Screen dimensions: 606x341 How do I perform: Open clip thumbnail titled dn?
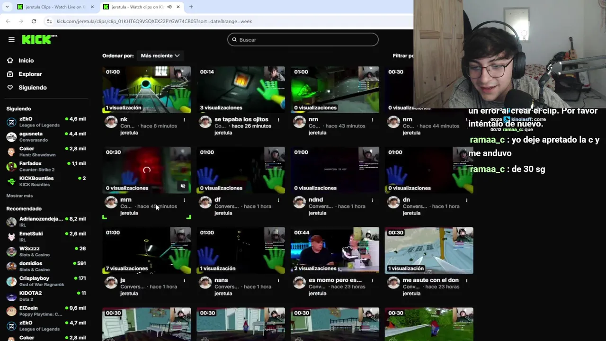429,170
